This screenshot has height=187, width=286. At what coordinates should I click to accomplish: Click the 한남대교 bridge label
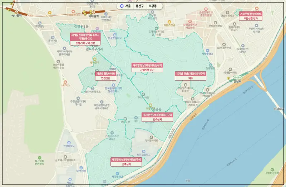coord(279,109)
